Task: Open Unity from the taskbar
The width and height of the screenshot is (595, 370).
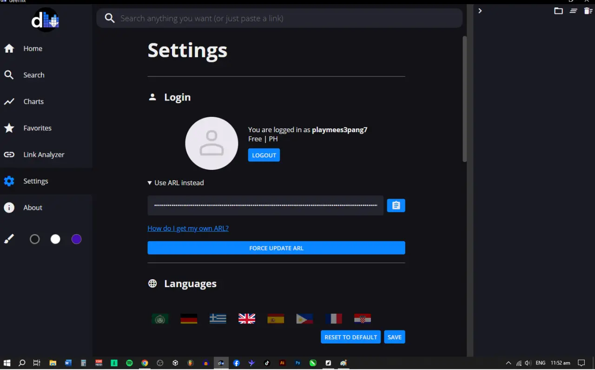Action: (175, 363)
